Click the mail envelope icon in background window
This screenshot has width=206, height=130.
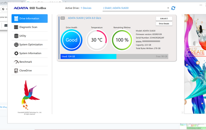coord(6,25)
